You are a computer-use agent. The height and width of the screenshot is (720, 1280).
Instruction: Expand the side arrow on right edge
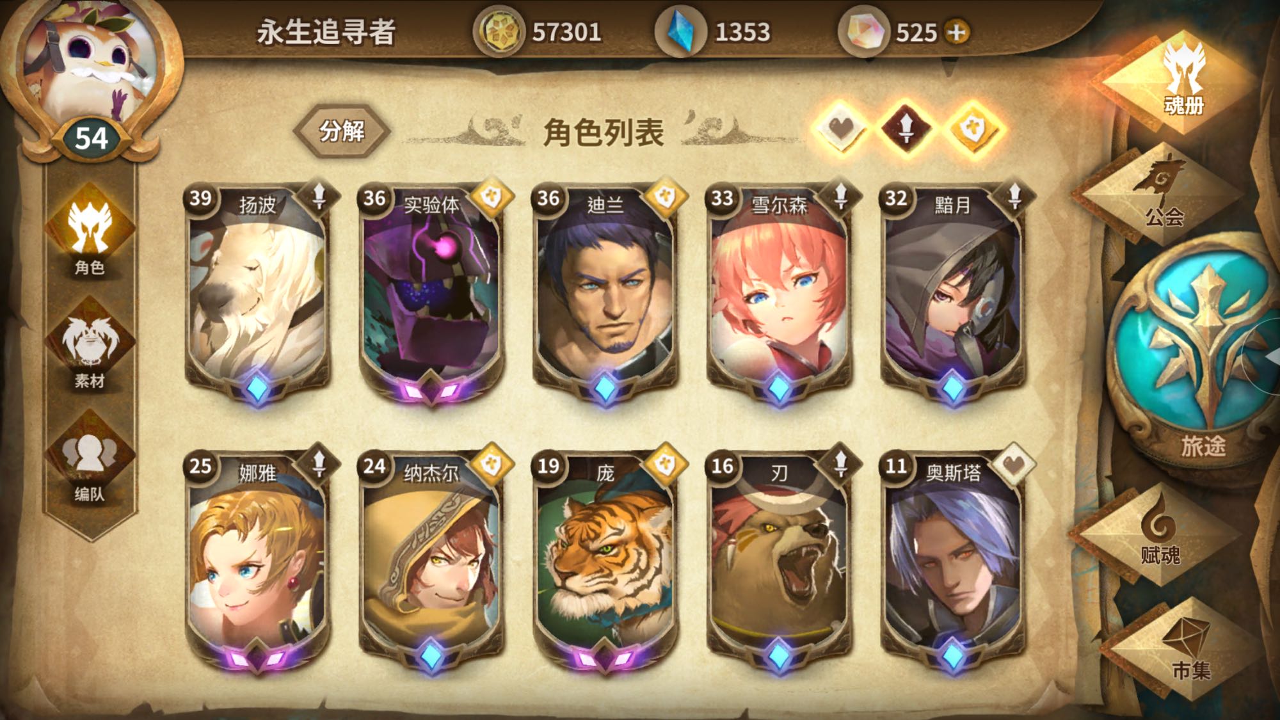click(x=1264, y=355)
